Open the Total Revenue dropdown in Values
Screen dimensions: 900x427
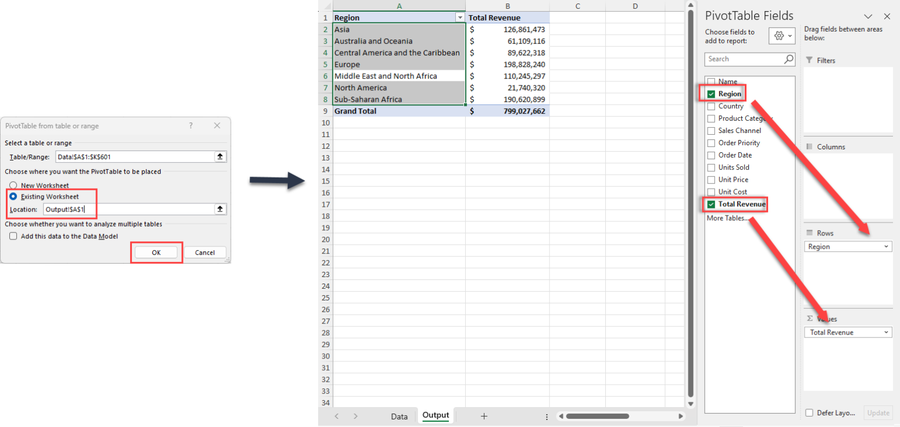(887, 332)
